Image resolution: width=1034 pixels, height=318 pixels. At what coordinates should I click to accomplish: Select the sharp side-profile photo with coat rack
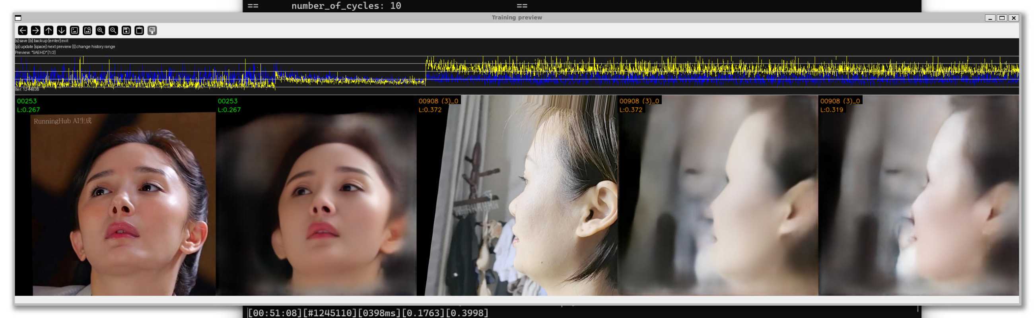tap(517, 196)
